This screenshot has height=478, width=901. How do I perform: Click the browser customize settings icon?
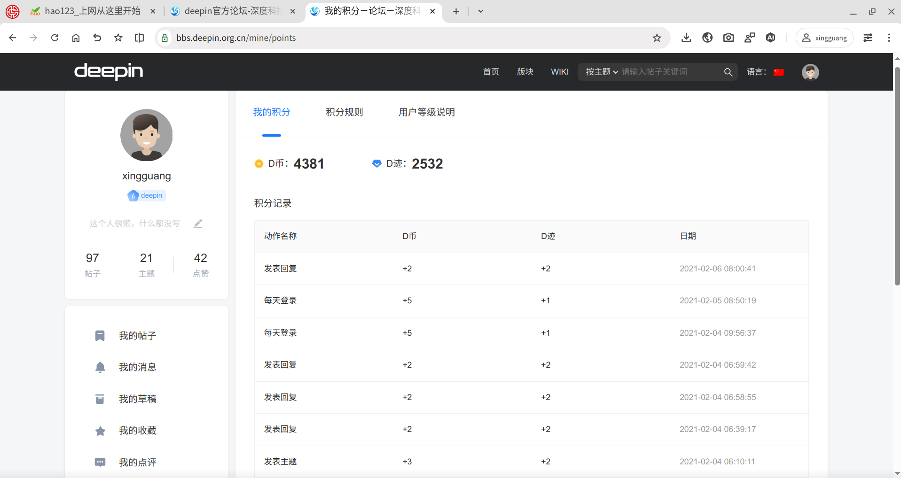(x=868, y=38)
